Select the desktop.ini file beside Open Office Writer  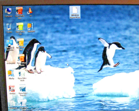point(13,105)
